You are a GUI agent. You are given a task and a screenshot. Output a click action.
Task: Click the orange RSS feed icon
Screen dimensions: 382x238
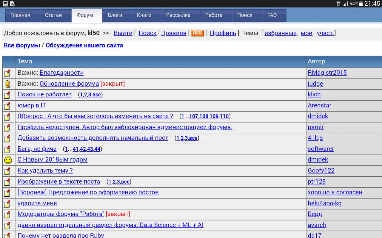(x=198, y=33)
